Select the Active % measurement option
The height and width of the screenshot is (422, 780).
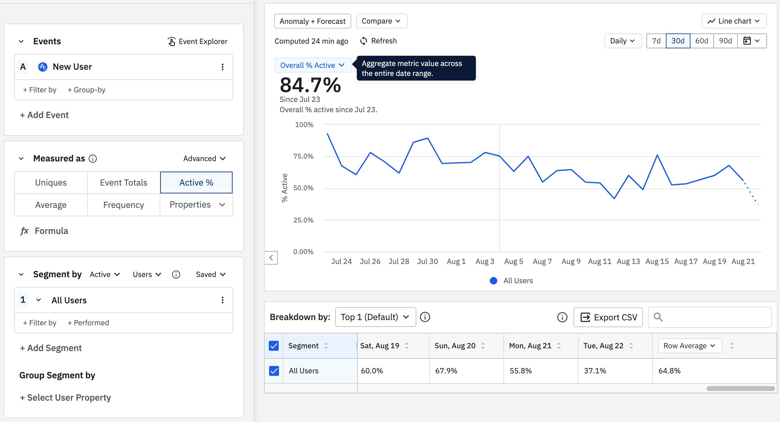(x=196, y=182)
